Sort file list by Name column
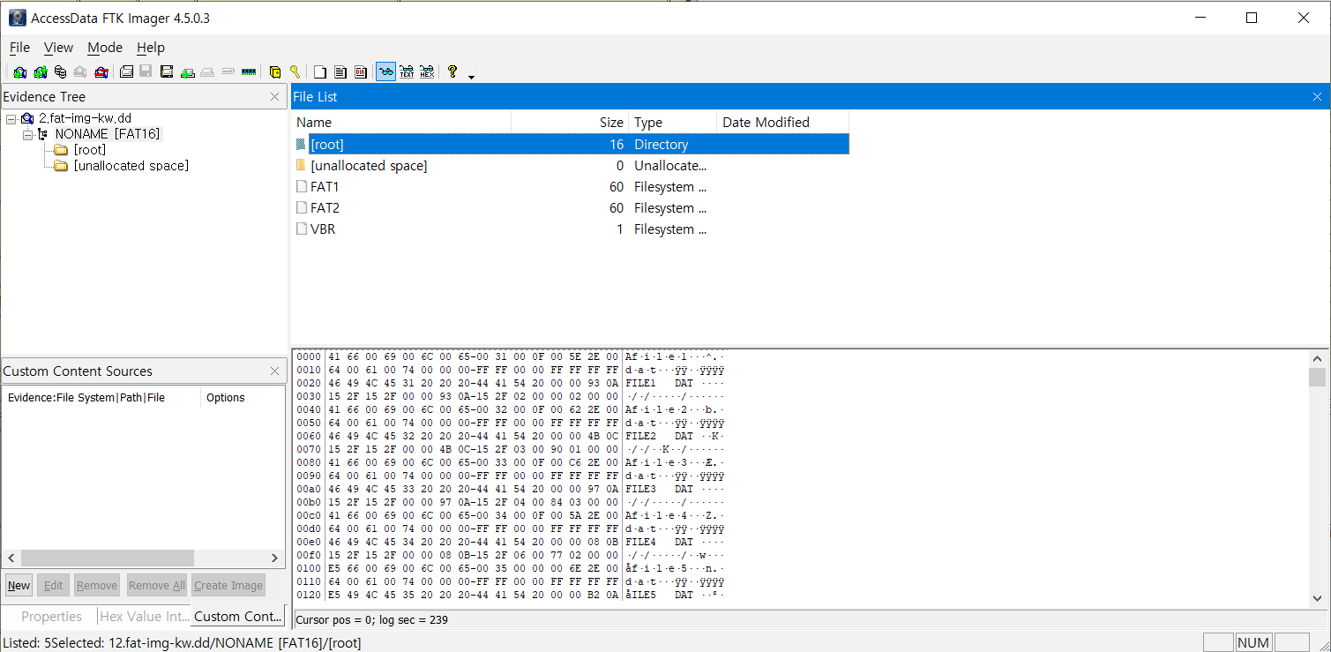1331x652 pixels. pyautogui.click(x=401, y=123)
